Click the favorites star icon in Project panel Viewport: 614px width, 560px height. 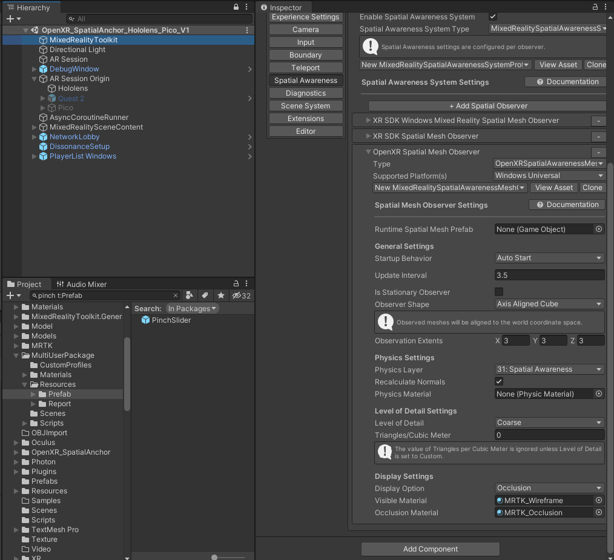click(x=220, y=295)
